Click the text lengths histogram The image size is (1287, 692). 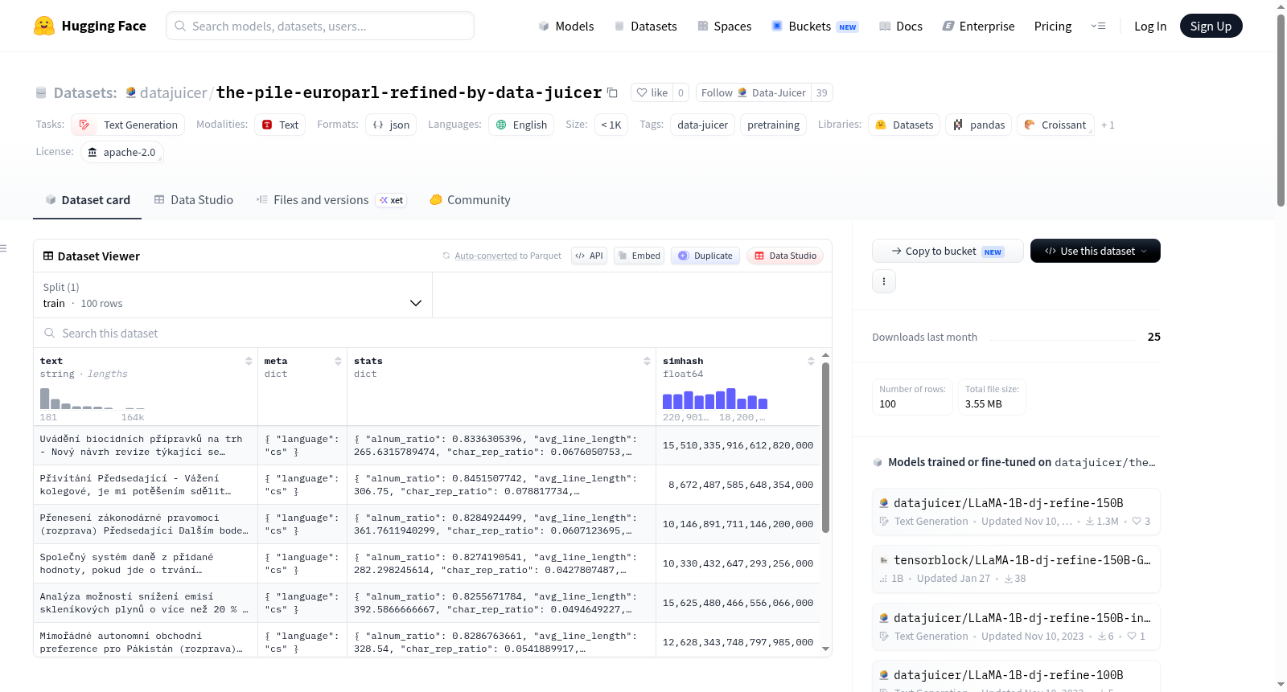93,399
